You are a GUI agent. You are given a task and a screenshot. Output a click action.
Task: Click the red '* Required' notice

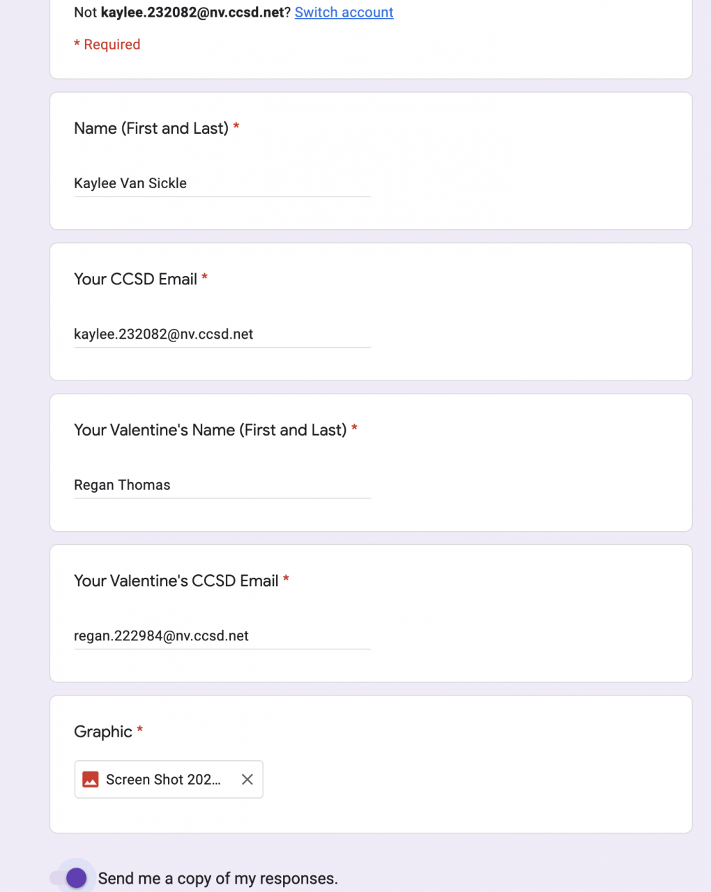click(107, 45)
